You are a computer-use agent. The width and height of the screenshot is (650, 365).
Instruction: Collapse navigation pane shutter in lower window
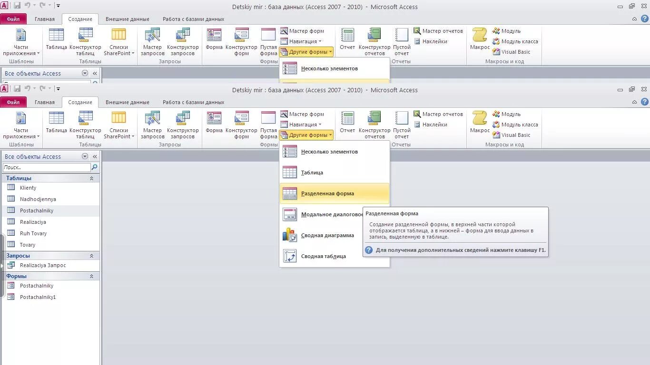click(x=95, y=156)
